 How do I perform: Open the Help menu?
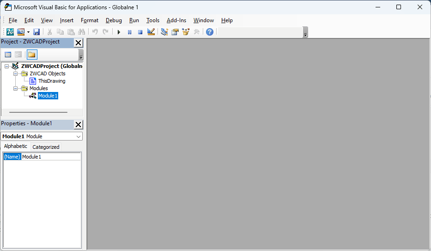(227, 20)
